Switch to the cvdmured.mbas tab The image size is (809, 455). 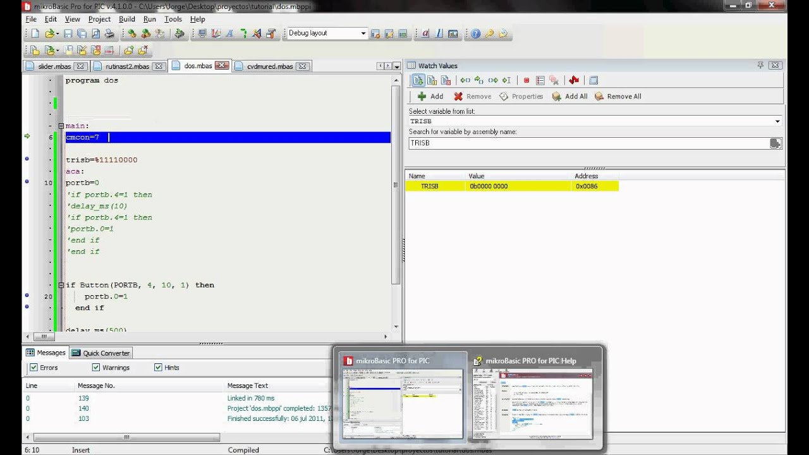coord(270,66)
